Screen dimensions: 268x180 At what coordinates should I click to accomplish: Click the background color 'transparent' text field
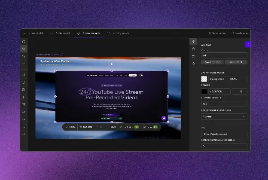(218, 79)
